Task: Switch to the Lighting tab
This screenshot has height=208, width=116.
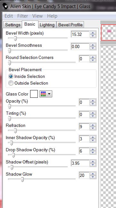Action: coord(47,25)
